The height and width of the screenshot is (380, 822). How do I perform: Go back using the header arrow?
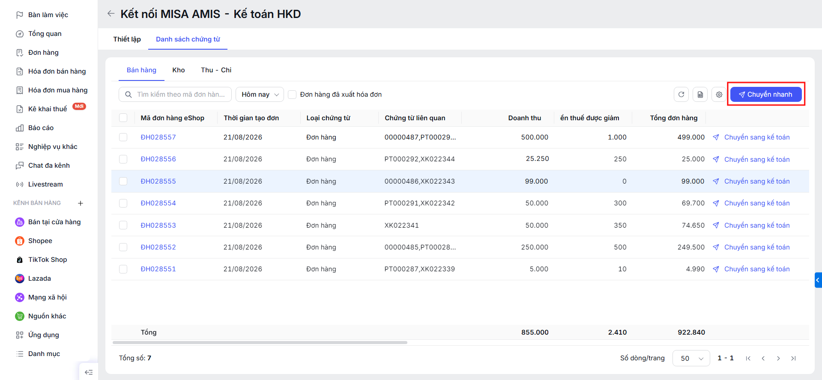(x=111, y=14)
